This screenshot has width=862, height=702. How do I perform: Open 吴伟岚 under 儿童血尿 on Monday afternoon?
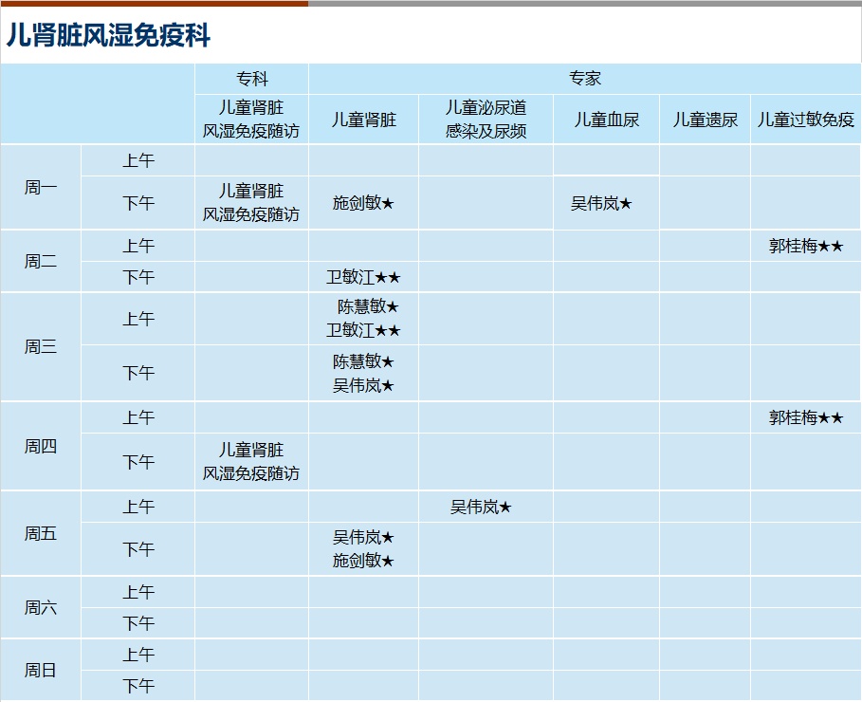600,203
